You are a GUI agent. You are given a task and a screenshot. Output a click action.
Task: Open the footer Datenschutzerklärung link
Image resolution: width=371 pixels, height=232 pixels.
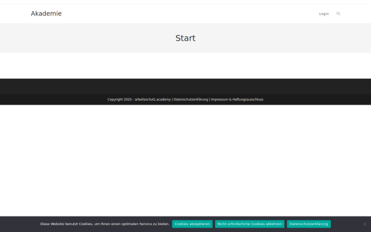(x=190, y=100)
